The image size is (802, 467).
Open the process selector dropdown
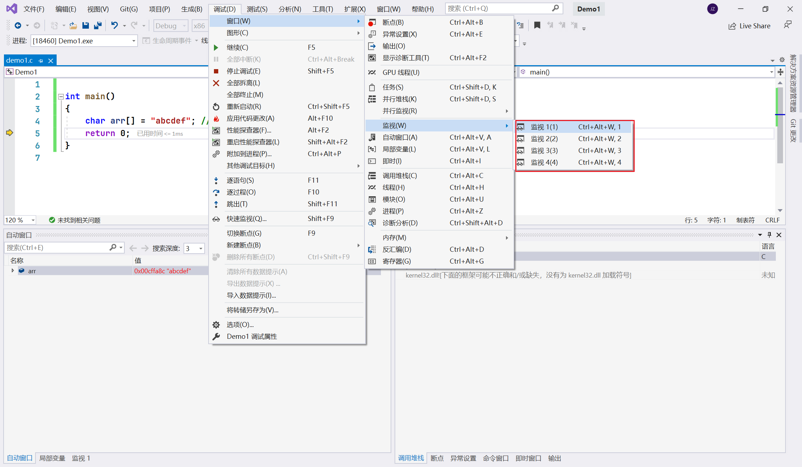coord(134,41)
